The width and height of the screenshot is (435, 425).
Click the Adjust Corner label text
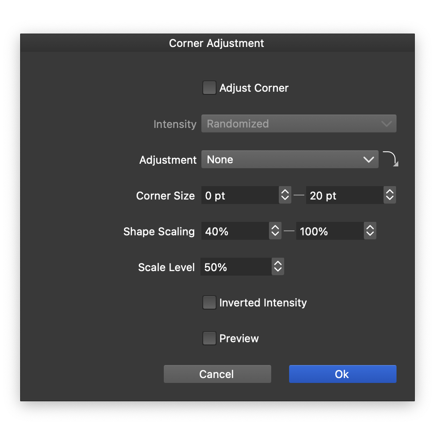254,88
